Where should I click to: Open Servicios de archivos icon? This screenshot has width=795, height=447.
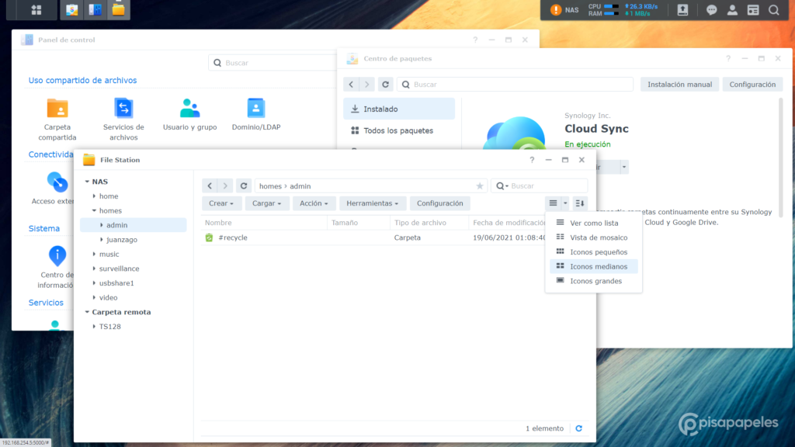click(x=123, y=108)
